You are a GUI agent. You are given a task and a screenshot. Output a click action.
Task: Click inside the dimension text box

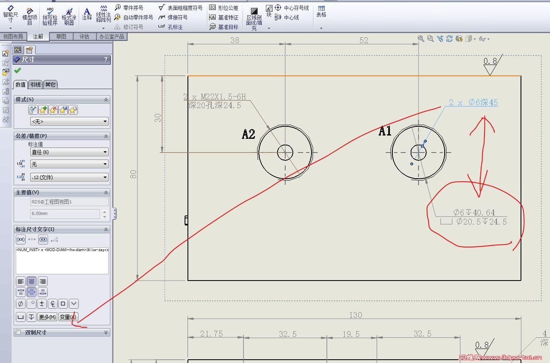pyautogui.click(x=62, y=260)
